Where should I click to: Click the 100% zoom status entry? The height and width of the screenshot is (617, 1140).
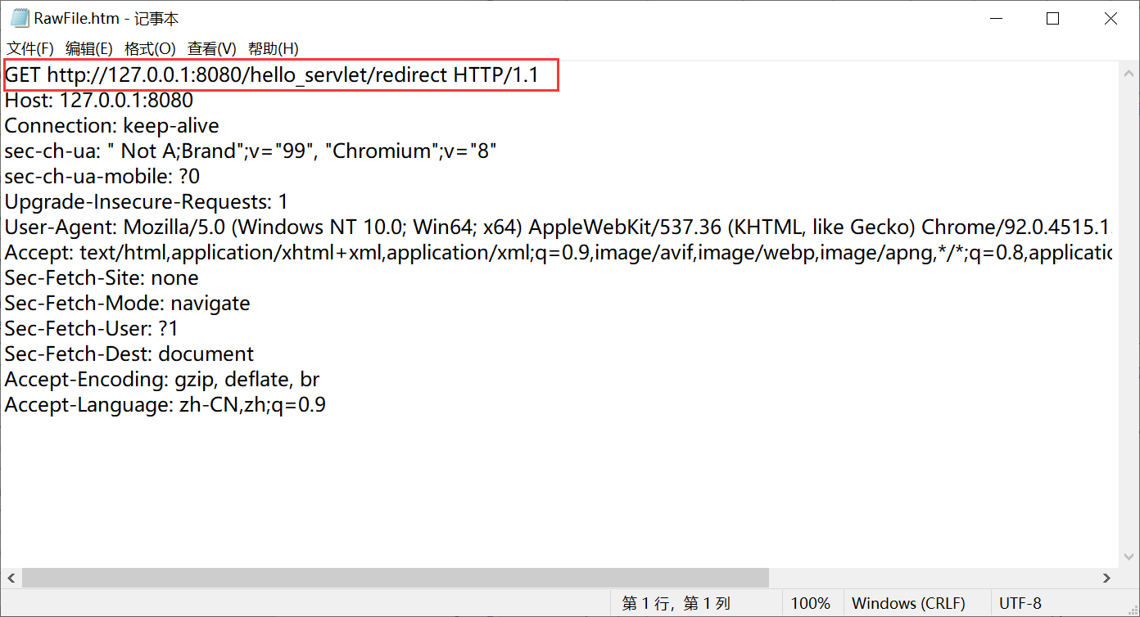point(811,604)
